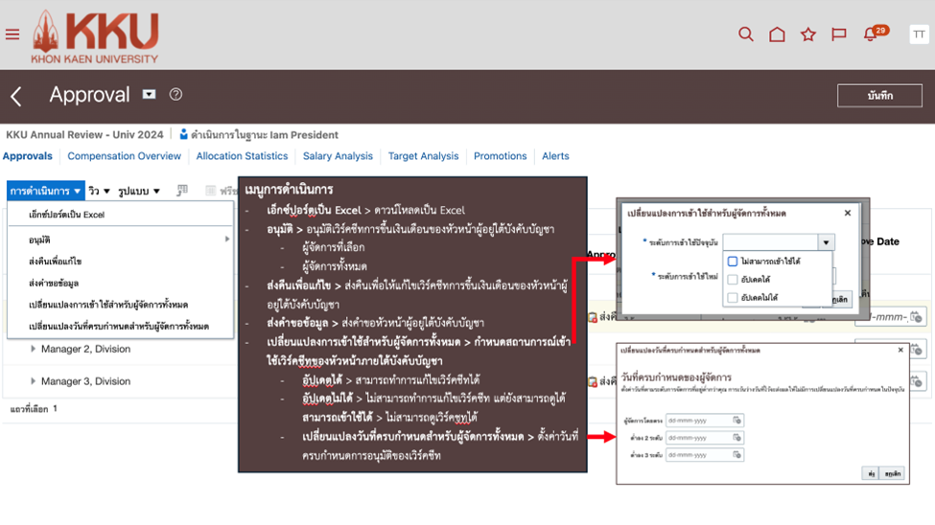Open the การดำเนินการ actions dropdown
Screen dimensions: 935x525
tap(45, 191)
